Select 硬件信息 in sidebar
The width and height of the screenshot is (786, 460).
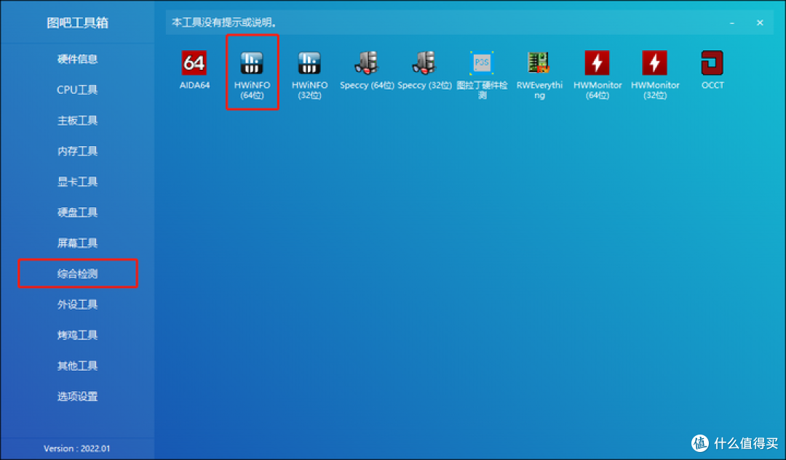77,59
